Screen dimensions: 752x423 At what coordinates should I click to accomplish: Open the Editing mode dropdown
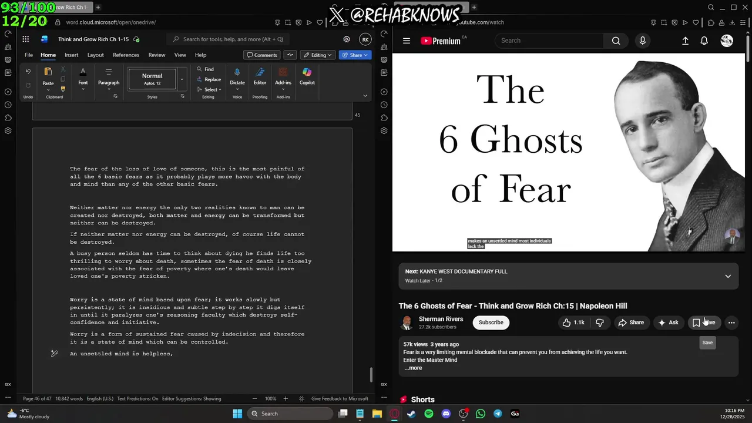[318, 55]
